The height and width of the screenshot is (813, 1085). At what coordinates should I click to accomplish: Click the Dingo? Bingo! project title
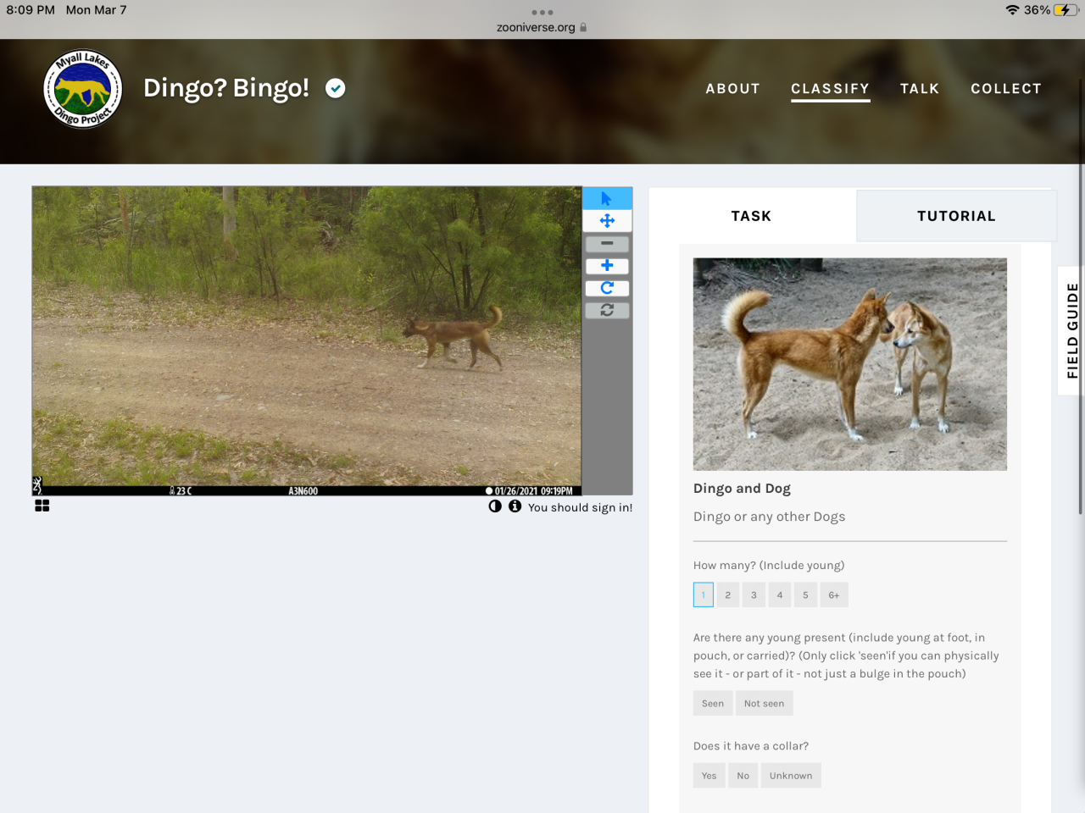click(x=226, y=87)
